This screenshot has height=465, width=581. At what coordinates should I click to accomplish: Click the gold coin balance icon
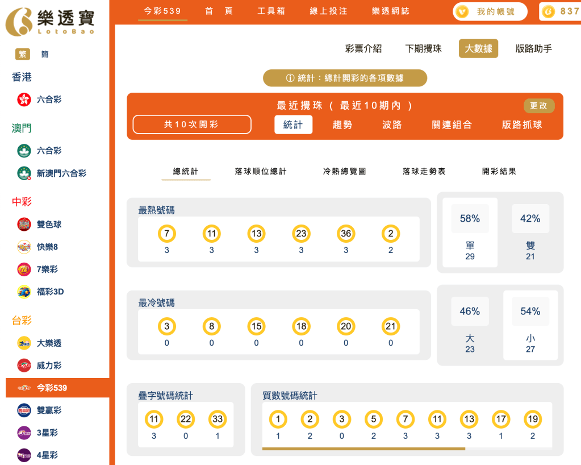click(x=549, y=11)
